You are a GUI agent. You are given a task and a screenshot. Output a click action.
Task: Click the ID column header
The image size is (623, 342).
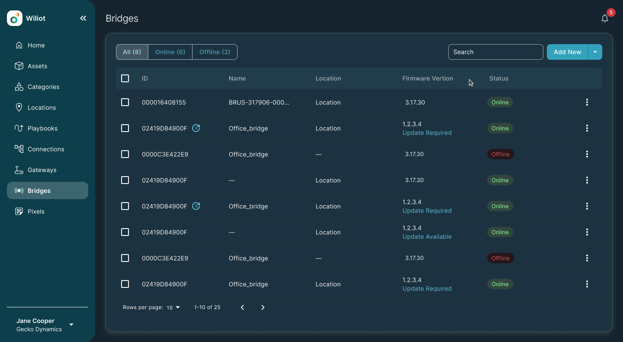tap(145, 78)
